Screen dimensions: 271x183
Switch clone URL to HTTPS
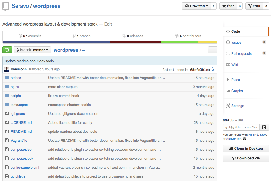coord(253,135)
